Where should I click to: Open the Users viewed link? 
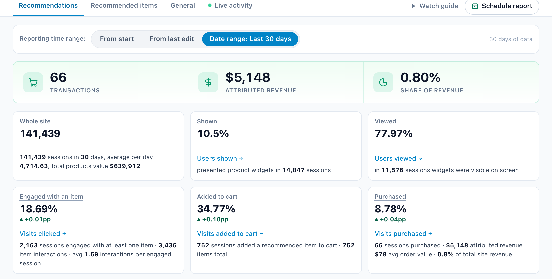[398, 158]
